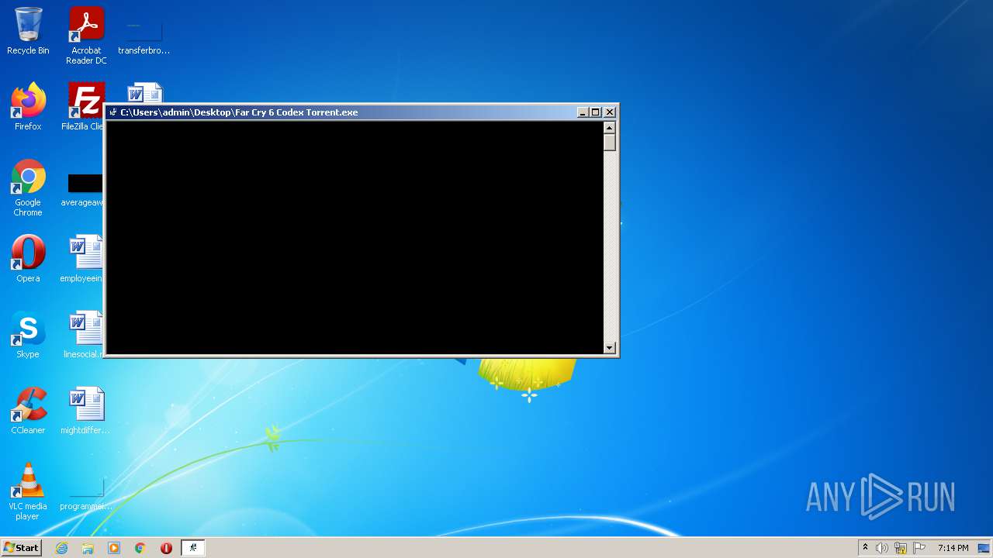Select the FileZilla Client shortcut
This screenshot has height=558, width=993.
82,107
